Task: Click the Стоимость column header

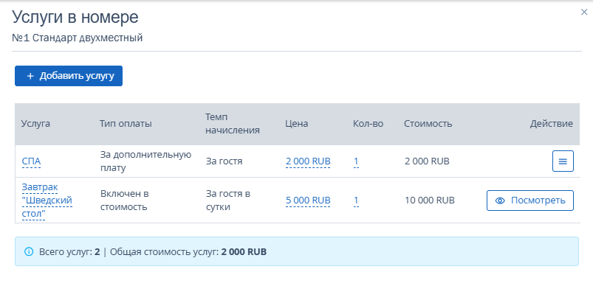Action: coord(428,124)
